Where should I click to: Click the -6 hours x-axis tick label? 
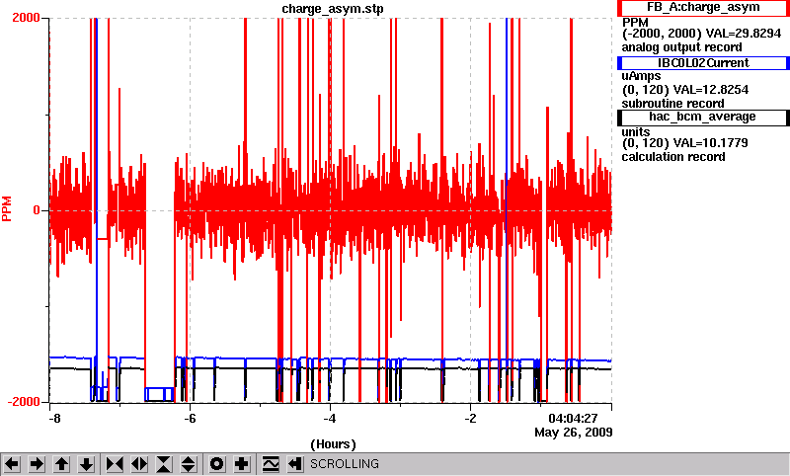point(190,419)
